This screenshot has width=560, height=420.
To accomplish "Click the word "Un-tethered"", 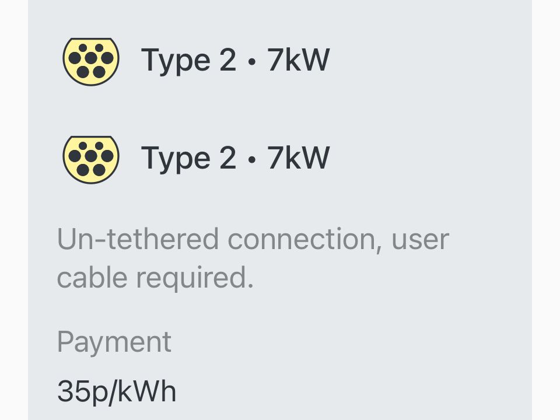I will pyautogui.click(x=138, y=239).
